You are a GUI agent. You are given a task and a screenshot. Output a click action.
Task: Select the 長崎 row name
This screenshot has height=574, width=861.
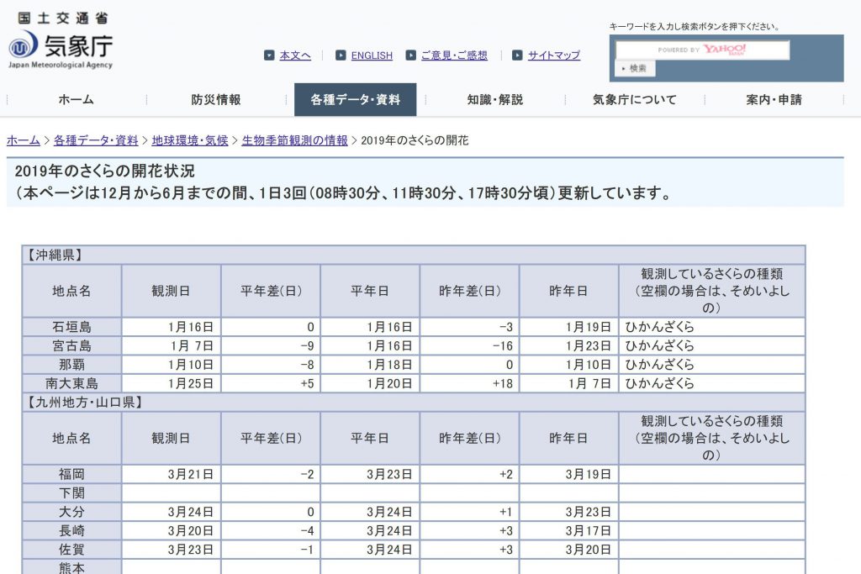72,530
